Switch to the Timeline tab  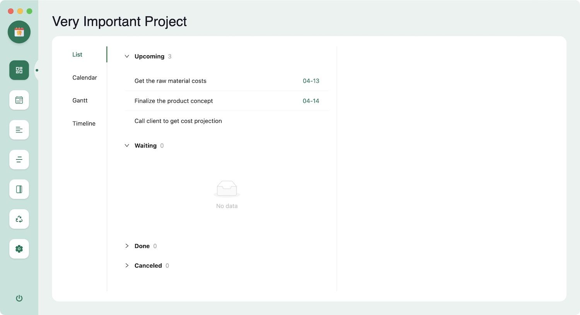click(x=84, y=124)
